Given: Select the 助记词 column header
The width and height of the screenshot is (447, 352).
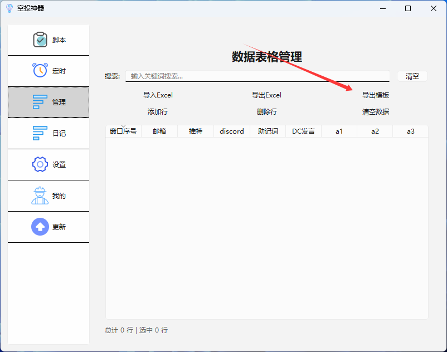Looking at the screenshot, I should click(268, 131).
